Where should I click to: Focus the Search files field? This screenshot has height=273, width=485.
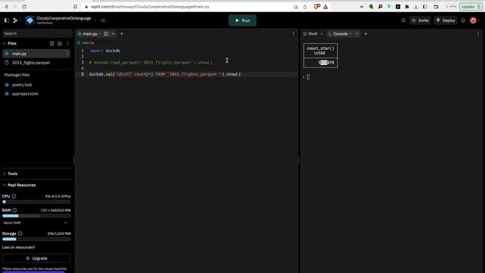(x=37, y=33)
